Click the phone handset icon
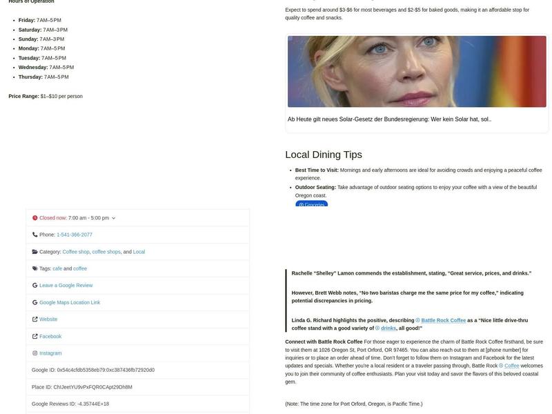 pyautogui.click(x=35, y=235)
